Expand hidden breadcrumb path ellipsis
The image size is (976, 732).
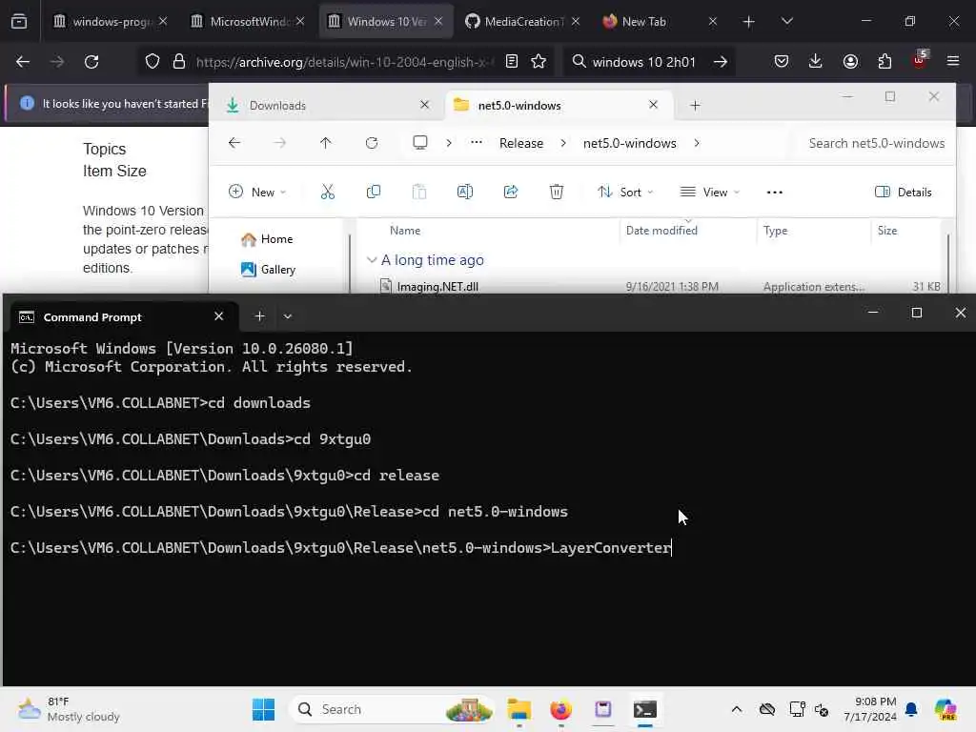coord(477,143)
